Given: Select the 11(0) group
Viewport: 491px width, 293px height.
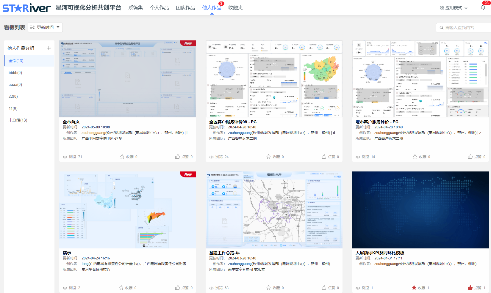Looking at the screenshot, I should 29,108.
